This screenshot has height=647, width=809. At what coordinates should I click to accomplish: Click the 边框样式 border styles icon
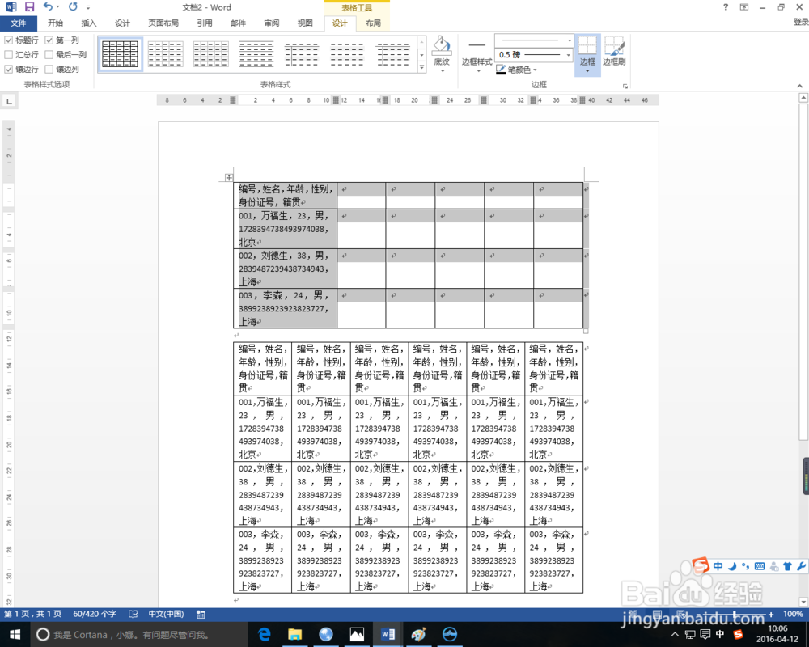click(x=477, y=46)
